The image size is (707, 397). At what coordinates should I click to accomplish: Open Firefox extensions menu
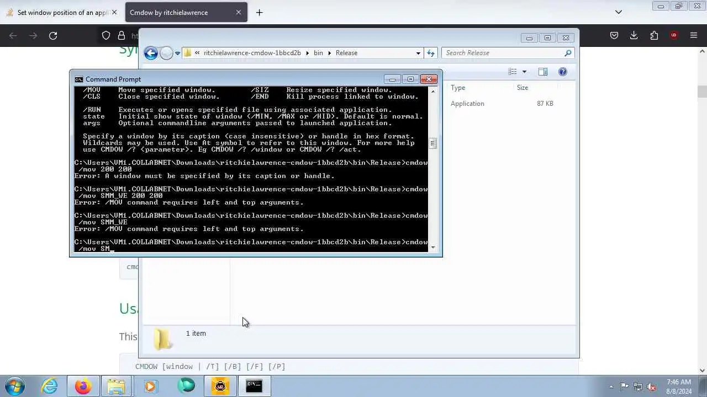pyautogui.click(x=654, y=35)
